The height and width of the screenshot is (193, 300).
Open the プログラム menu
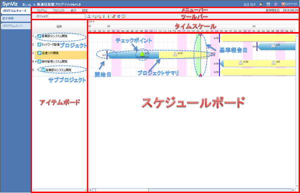click(x=41, y=10)
